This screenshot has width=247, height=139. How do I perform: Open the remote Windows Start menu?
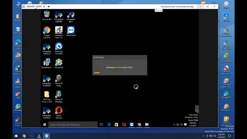tap(45, 124)
